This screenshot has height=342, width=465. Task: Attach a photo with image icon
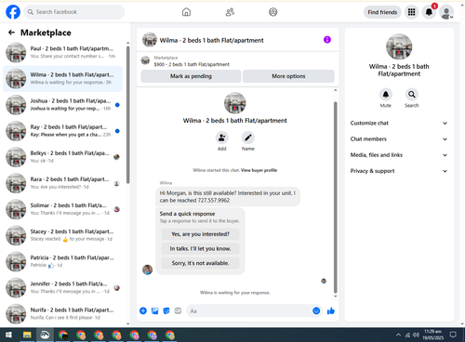pos(154,310)
